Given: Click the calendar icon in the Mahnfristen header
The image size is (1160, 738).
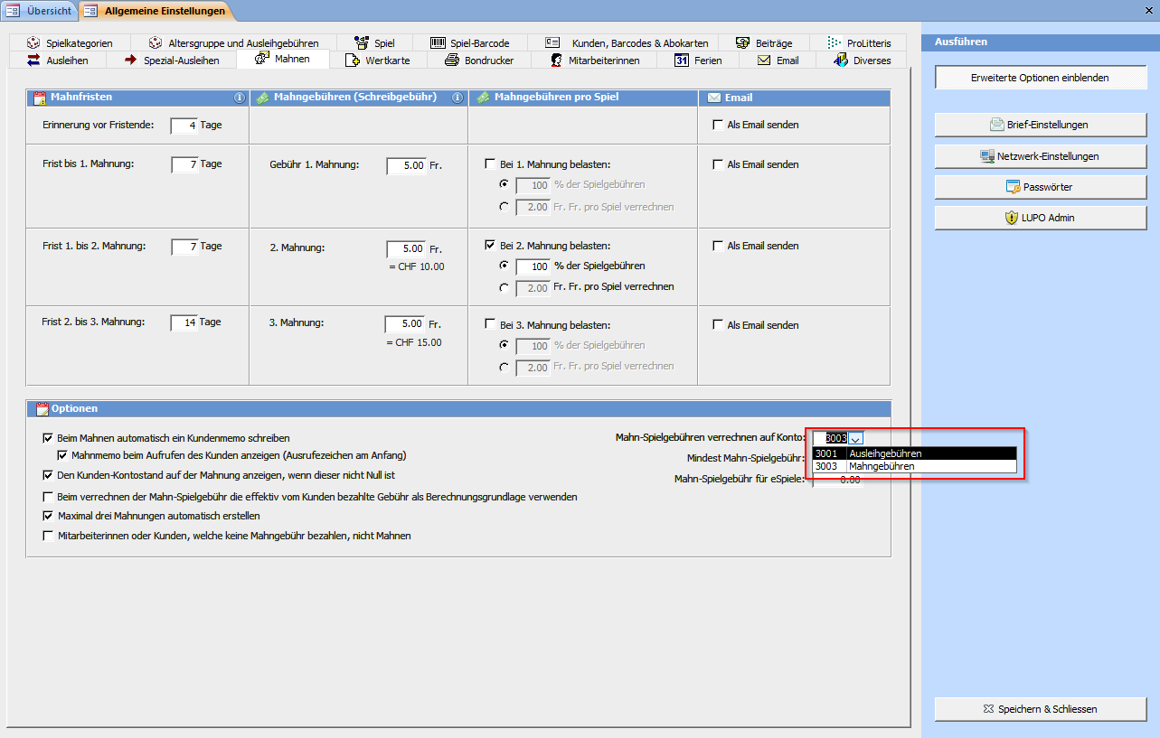Looking at the screenshot, I should tap(40, 98).
